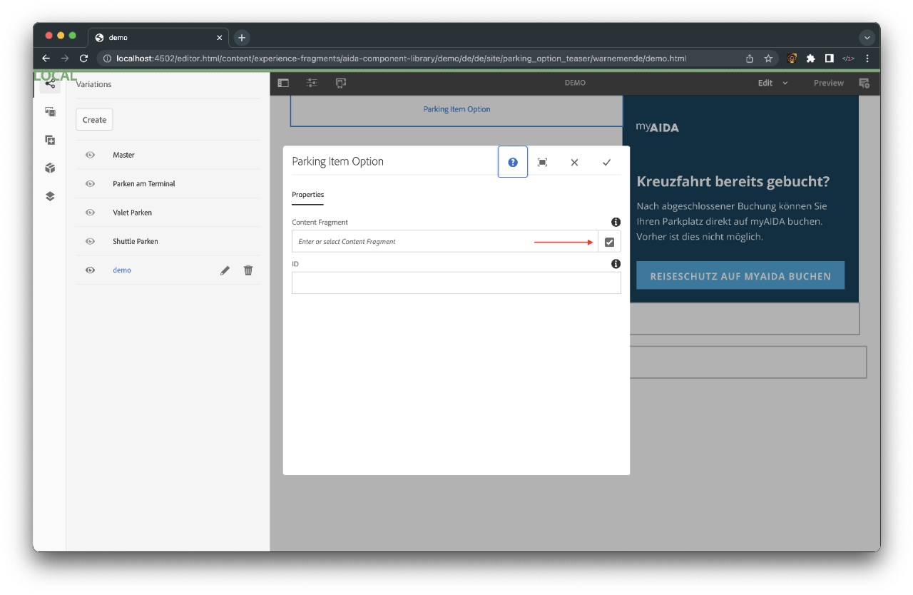The height and width of the screenshot is (595, 913).
Task: Toggle eye icon for Valet Parken
Action: click(91, 213)
